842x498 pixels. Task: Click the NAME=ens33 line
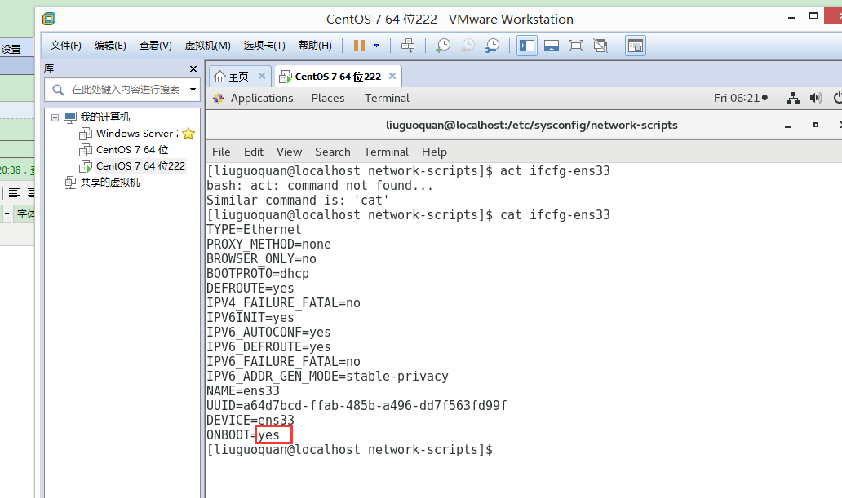[243, 391]
